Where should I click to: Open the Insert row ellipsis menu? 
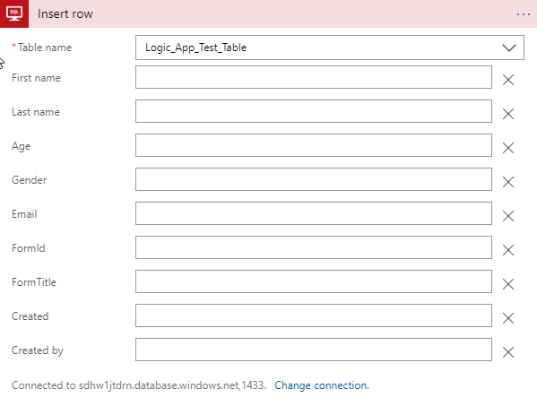(523, 14)
